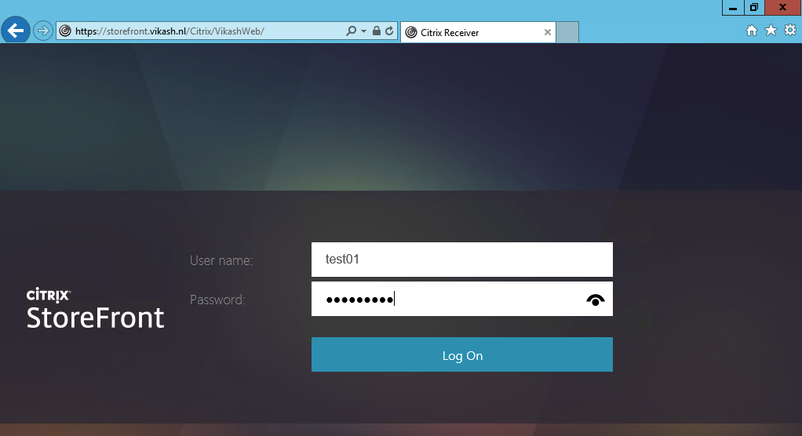Viewport: 802px width, 436px height.
Task: Click the Password label
Action: pos(217,300)
